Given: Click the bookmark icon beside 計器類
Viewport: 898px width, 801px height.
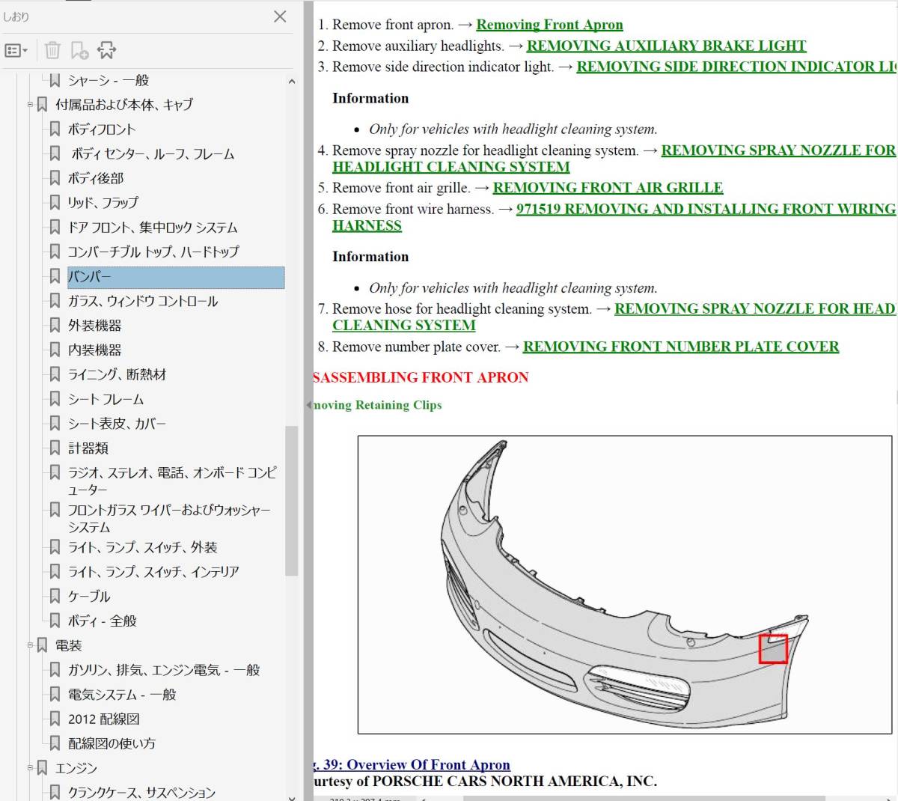Looking at the screenshot, I should pyautogui.click(x=55, y=448).
